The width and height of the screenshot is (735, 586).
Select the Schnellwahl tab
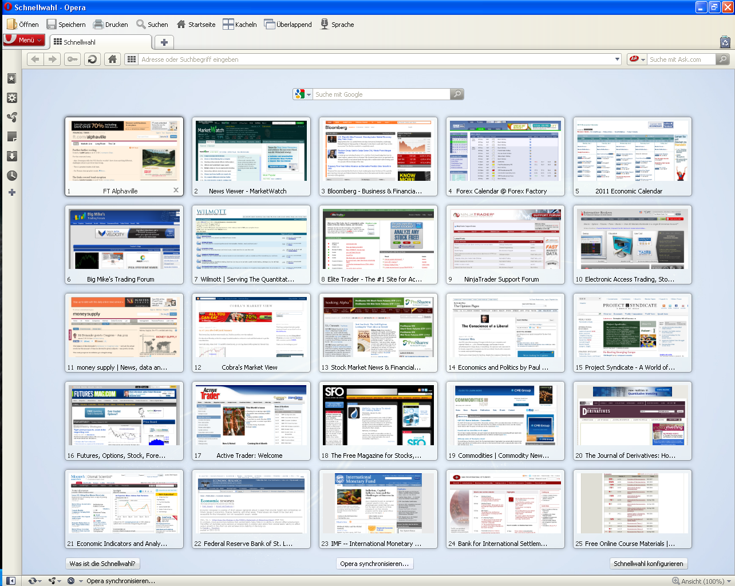[101, 42]
